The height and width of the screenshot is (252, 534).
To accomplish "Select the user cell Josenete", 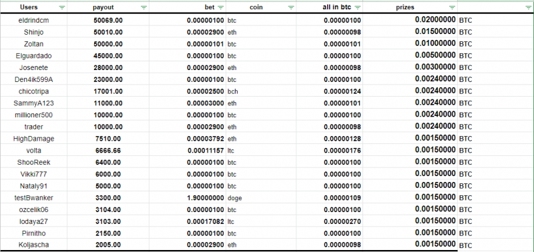I will [x=34, y=68].
